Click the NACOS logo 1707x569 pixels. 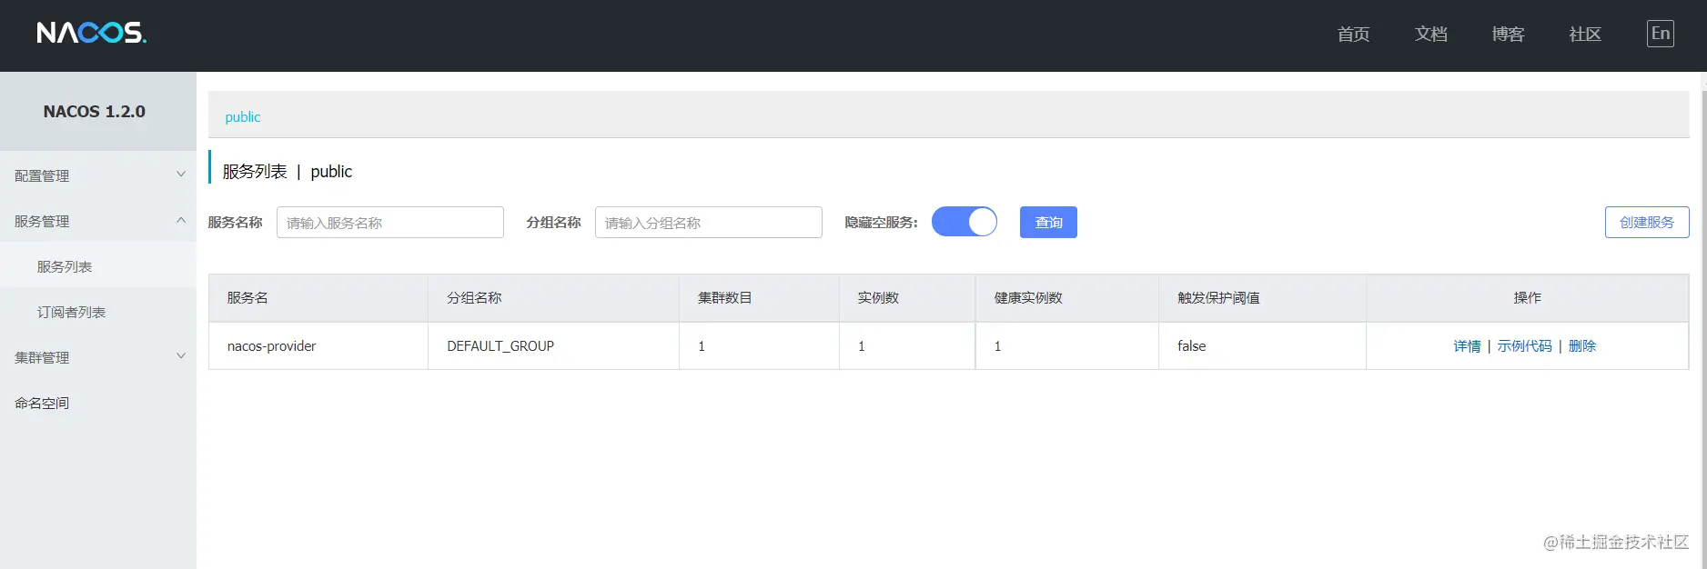click(x=91, y=34)
